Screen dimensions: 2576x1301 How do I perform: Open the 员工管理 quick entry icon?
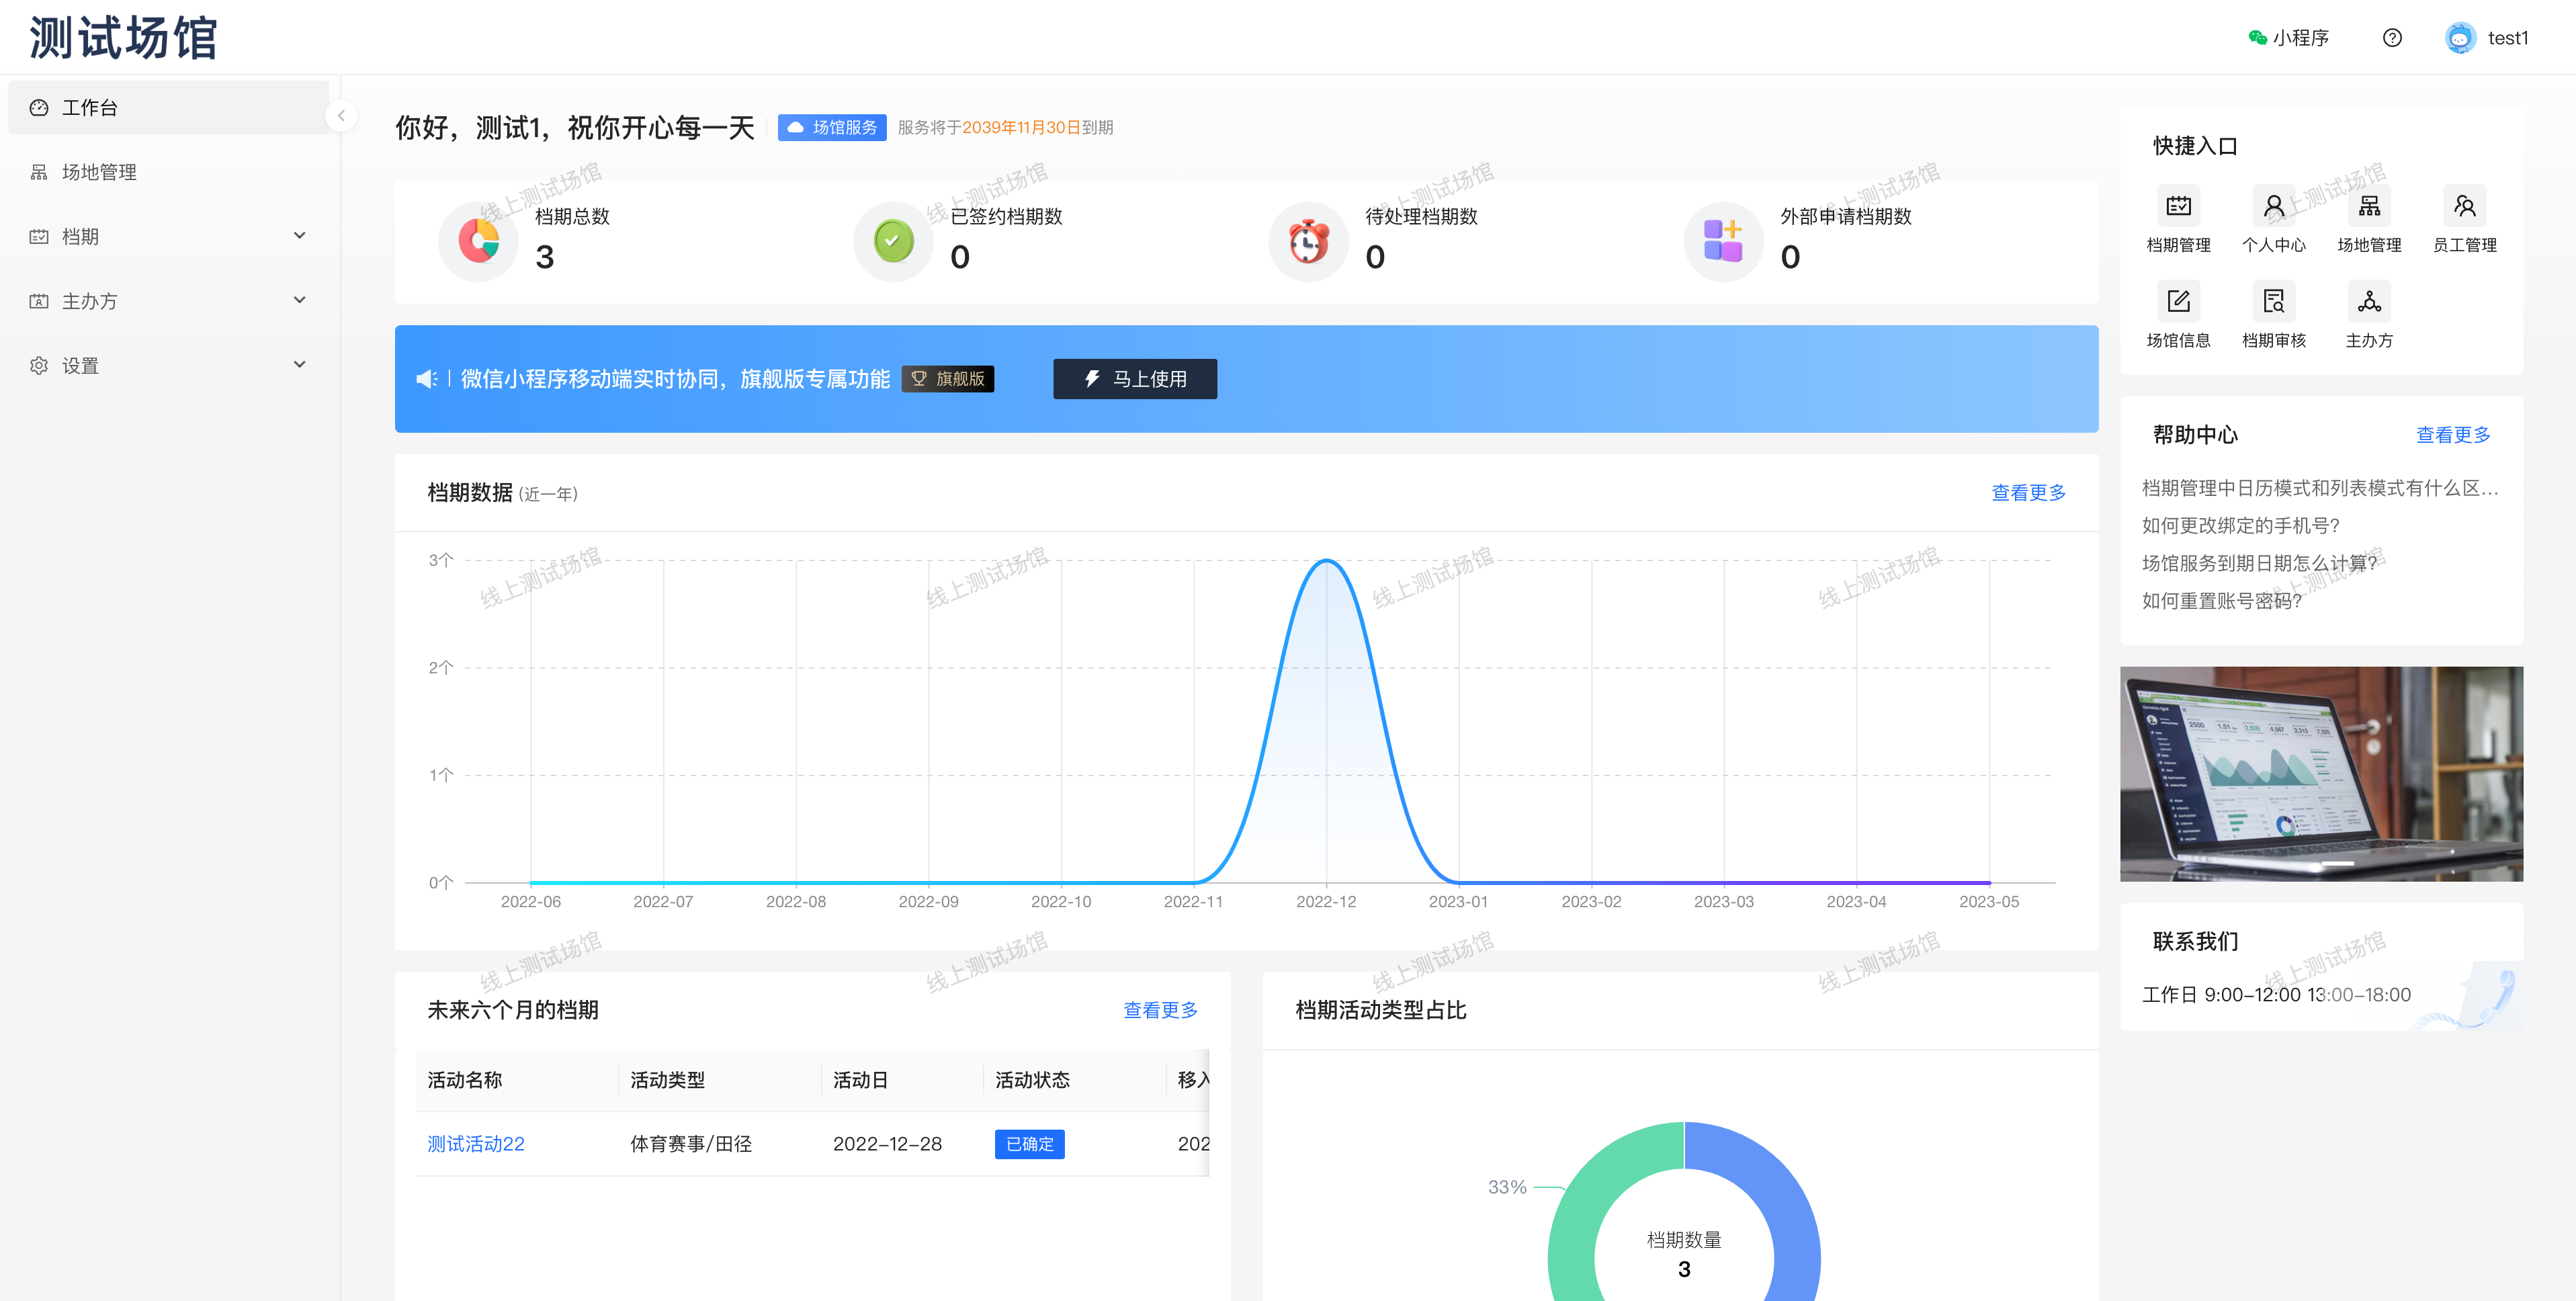click(2464, 206)
